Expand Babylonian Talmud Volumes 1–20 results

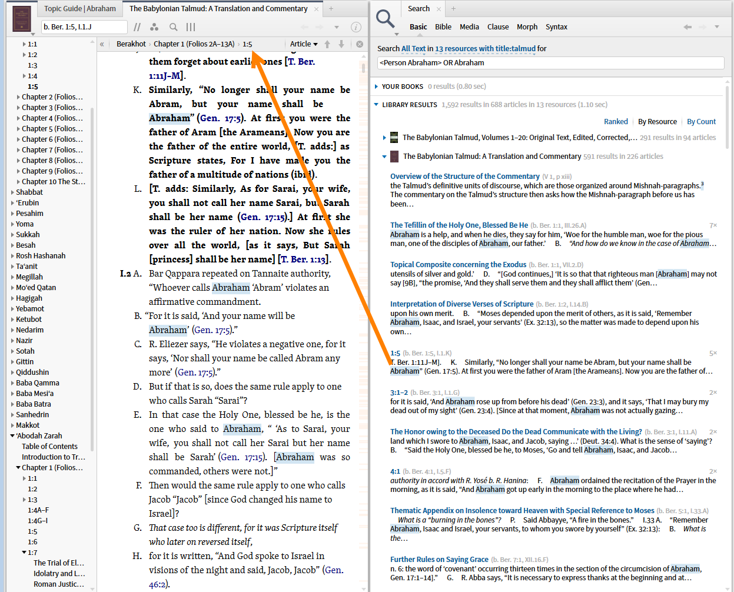pyautogui.click(x=384, y=138)
